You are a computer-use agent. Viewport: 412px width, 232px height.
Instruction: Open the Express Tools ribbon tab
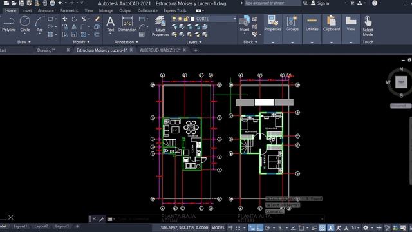(175, 10)
